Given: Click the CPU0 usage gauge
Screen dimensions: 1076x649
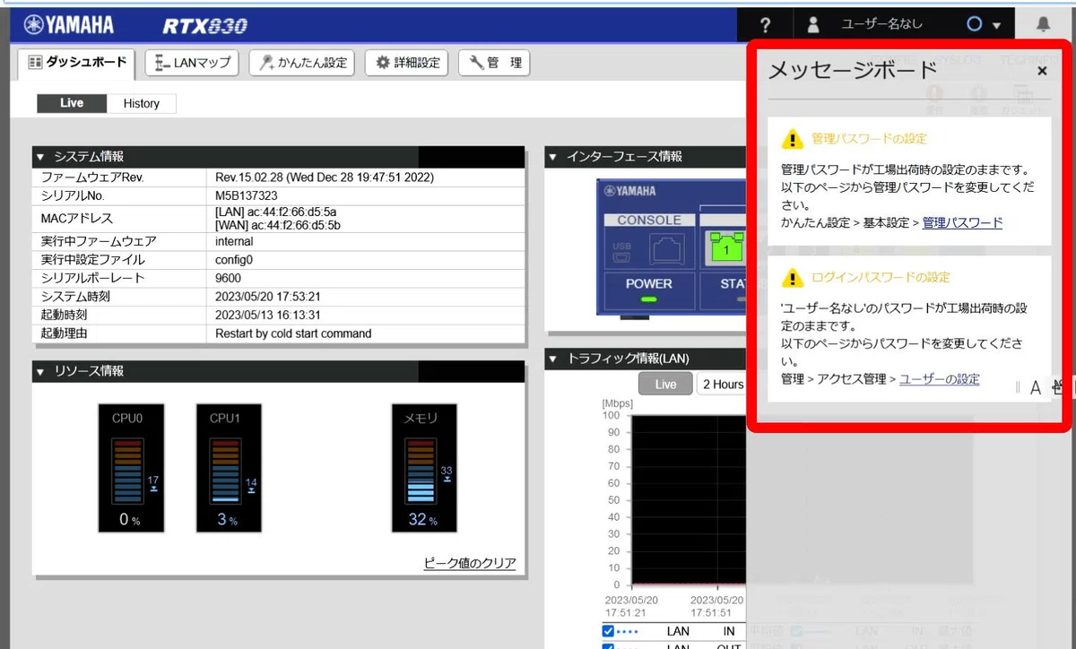Looking at the screenshot, I should click(x=131, y=468).
